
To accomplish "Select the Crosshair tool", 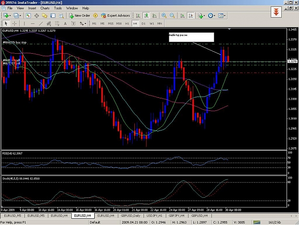I will (14, 24).
